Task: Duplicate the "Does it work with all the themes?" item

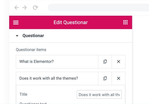Action: tap(105, 78)
